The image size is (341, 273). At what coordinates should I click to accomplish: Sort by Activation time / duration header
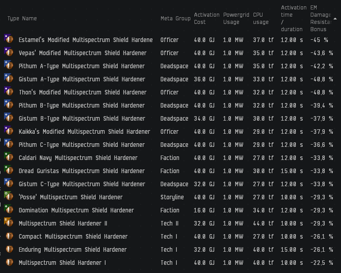294,19
